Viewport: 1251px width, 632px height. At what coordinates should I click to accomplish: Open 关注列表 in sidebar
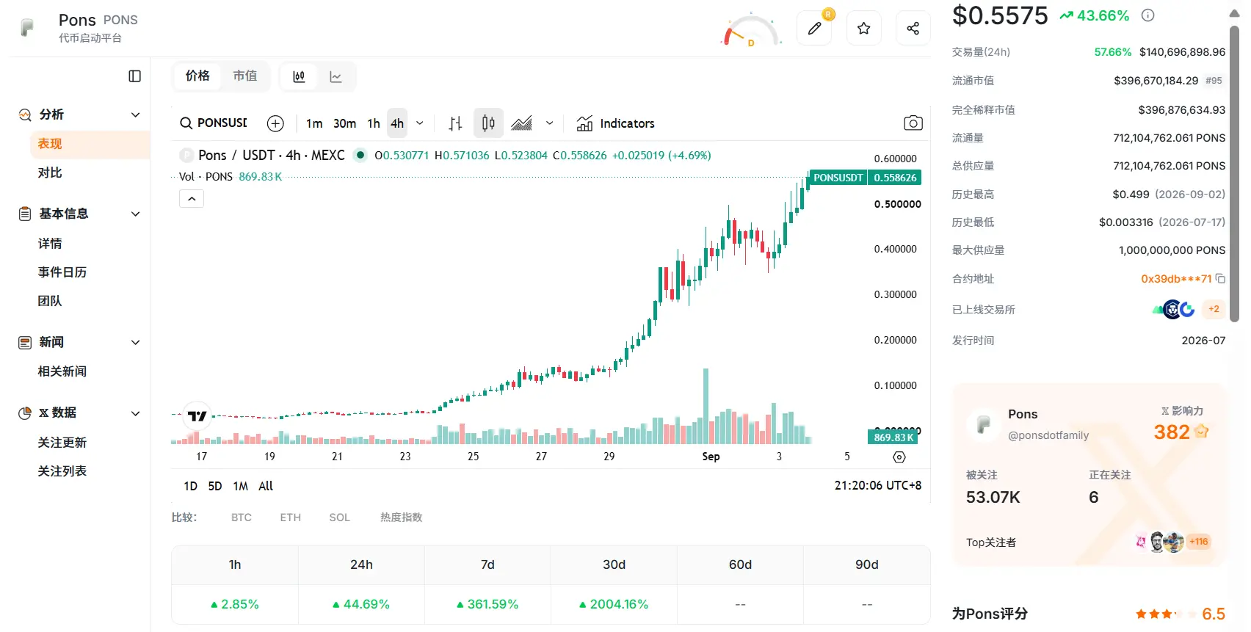(62, 471)
